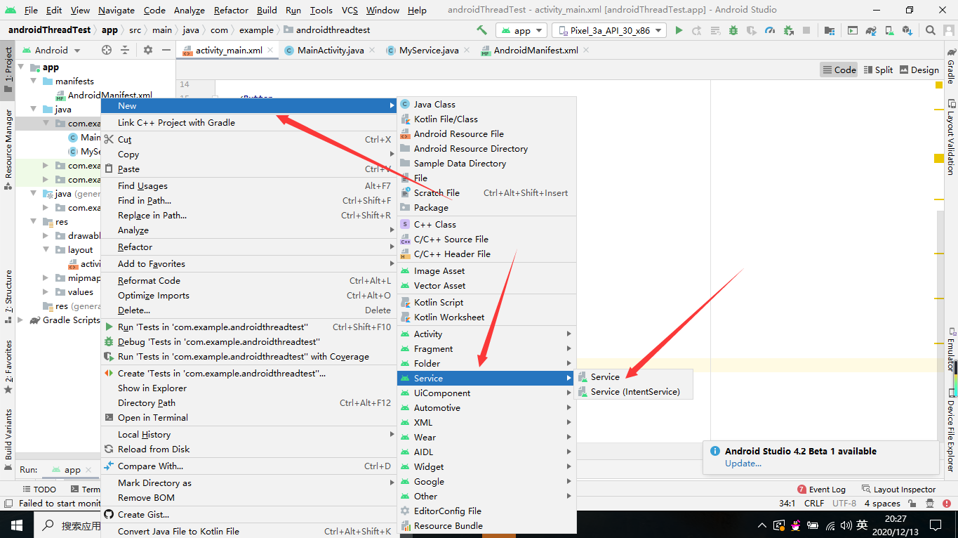
Task: Choose Java Class from New submenu
Action: point(486,104)
